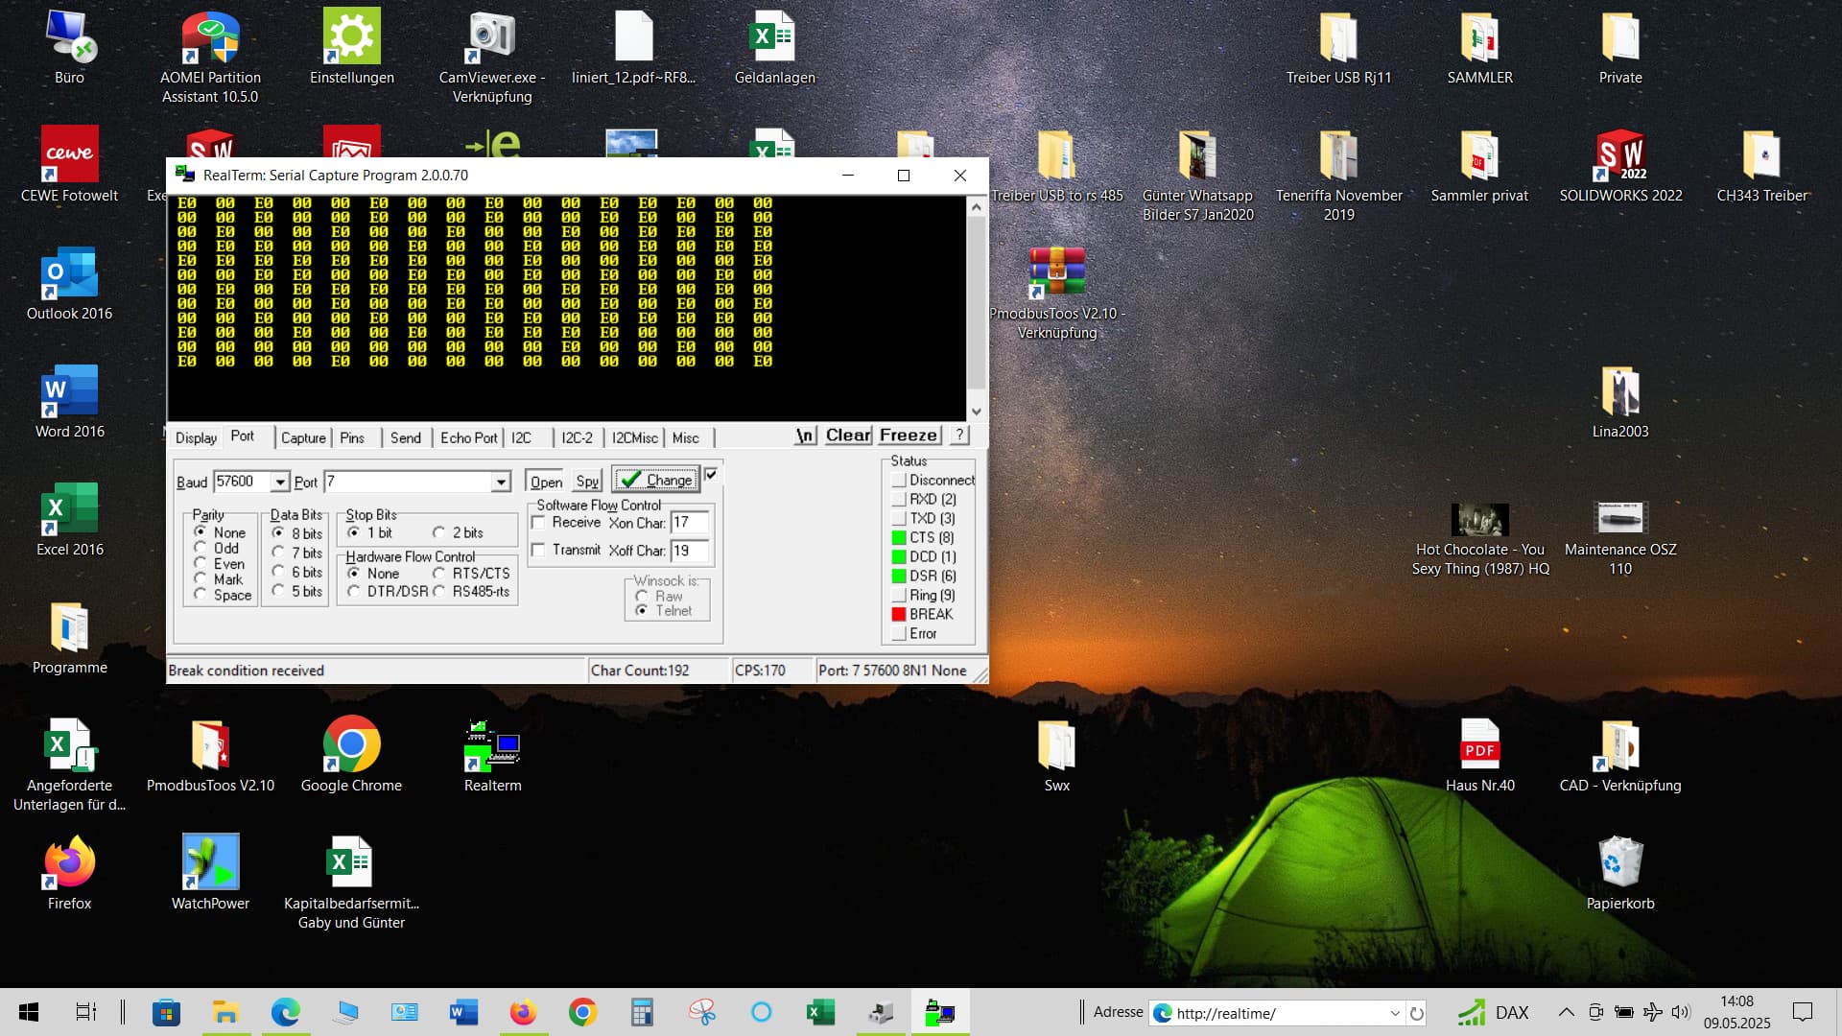Image resolution: width=1842 pixels, height=1036 pixels.
Task: Launch the WatchPower desktop icon
Action: click(x=210, y=872)
